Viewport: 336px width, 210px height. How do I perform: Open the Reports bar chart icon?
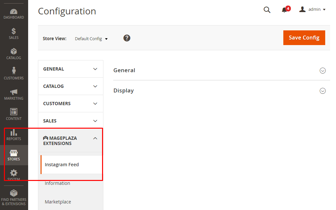(14, 135)
